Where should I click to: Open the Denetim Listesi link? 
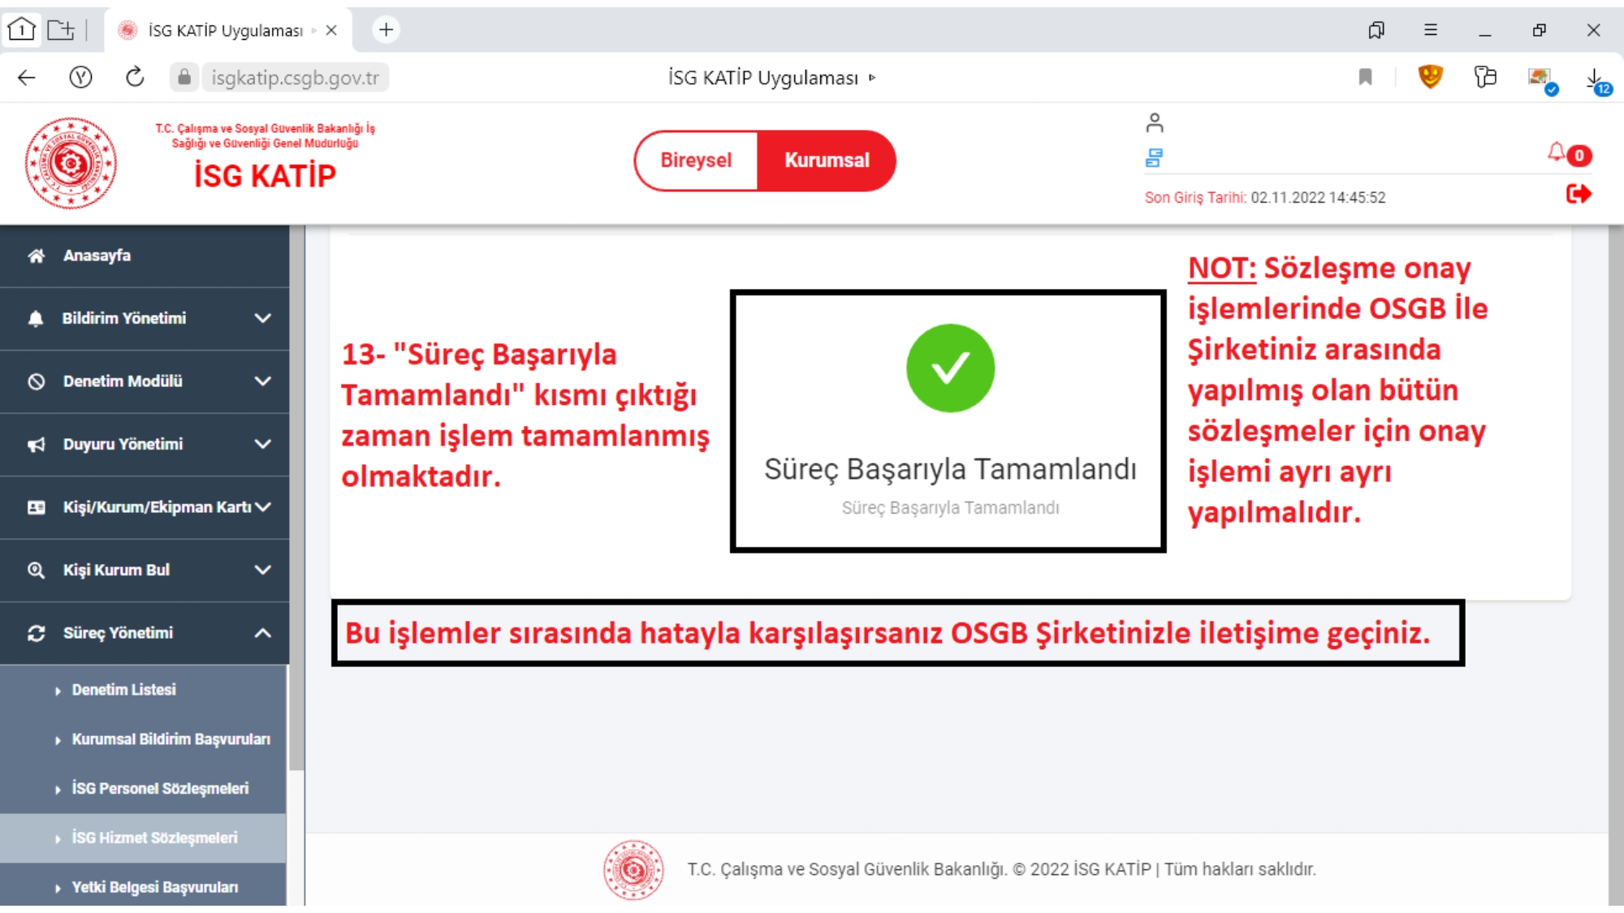pos(123,690)
